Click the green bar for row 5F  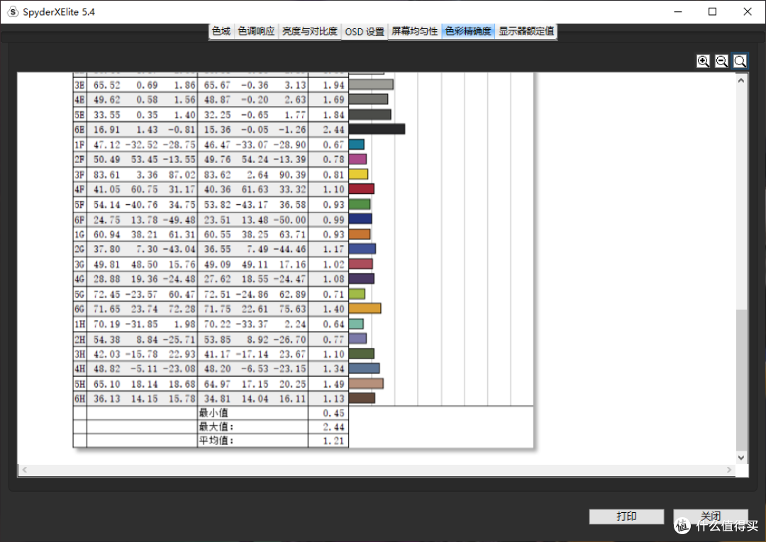click(x=360, y=204)
